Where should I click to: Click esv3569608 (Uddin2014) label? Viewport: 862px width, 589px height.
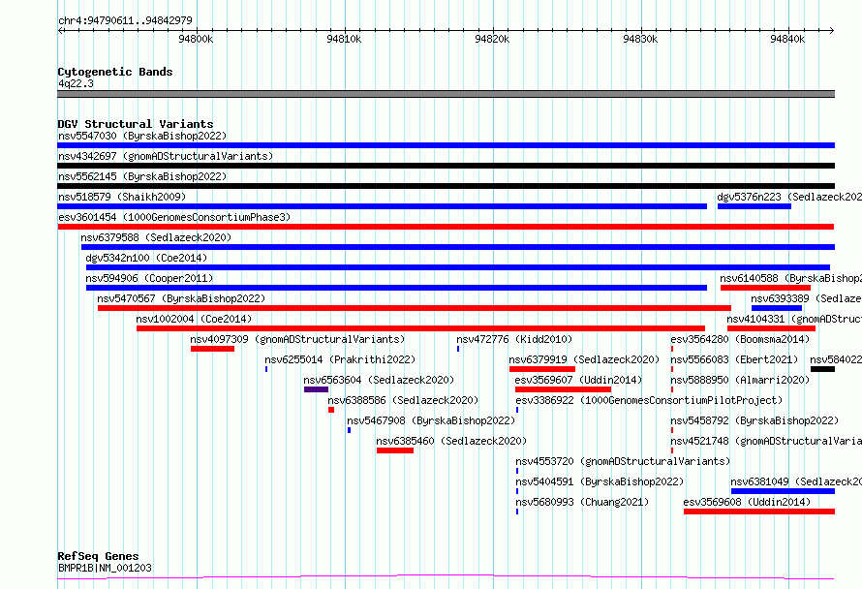[747, 502]
